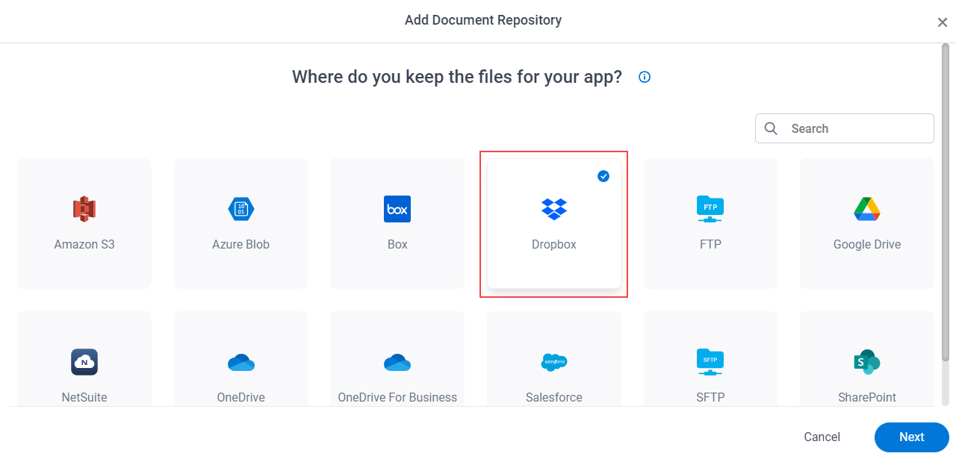
Task: Click the OneDrive For Business label
Action: tap(397, 397)
